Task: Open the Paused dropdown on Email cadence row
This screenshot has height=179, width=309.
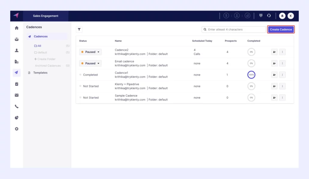Action: tap(90, 63)
